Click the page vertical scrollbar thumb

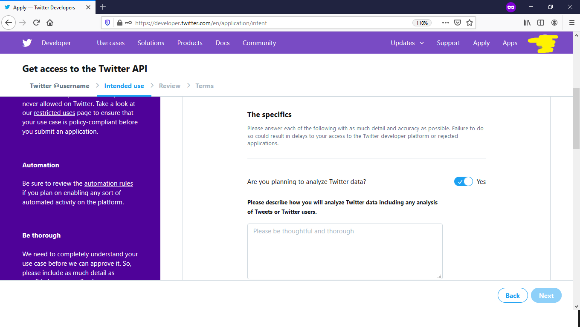pos(576,118)
